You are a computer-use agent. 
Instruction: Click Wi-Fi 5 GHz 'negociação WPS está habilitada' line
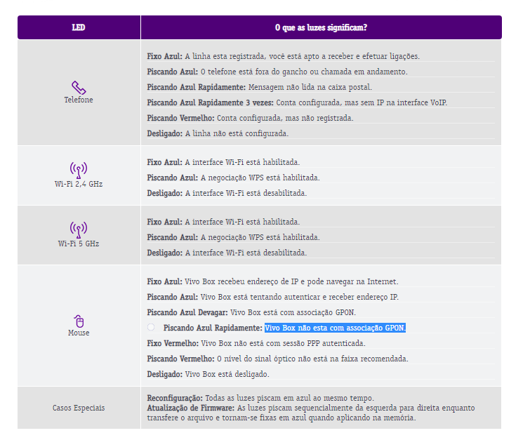233,238
